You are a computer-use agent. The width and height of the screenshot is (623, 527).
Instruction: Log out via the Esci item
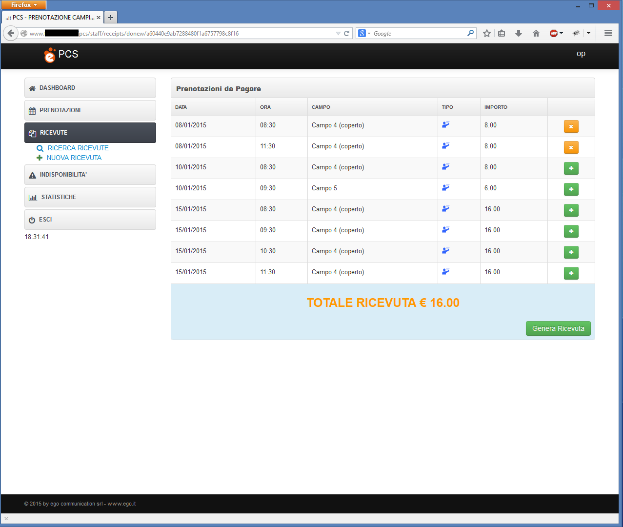(x=90, y=220)
